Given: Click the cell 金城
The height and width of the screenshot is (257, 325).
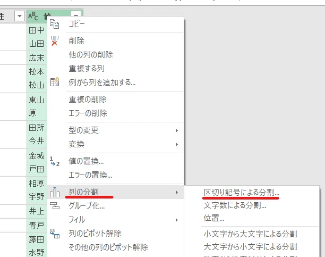Looking at the screenshot, I should (x=37, y=155).
